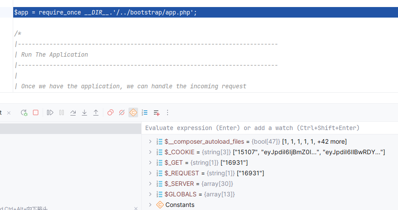This screenshot has height=210, width=398.
Task: Open the View Breakpoints dialog
Action: coord(110,113)
